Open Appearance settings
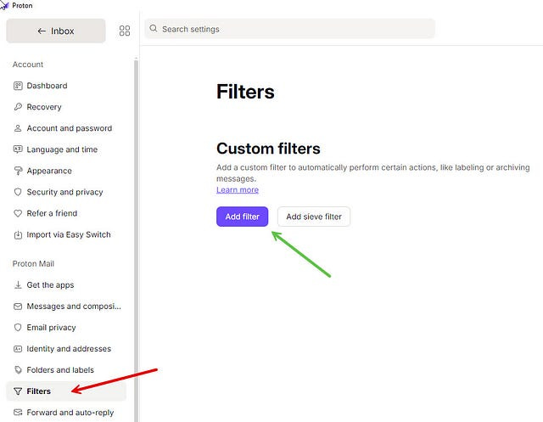This screenshot has width=543, height=422. 66,171
